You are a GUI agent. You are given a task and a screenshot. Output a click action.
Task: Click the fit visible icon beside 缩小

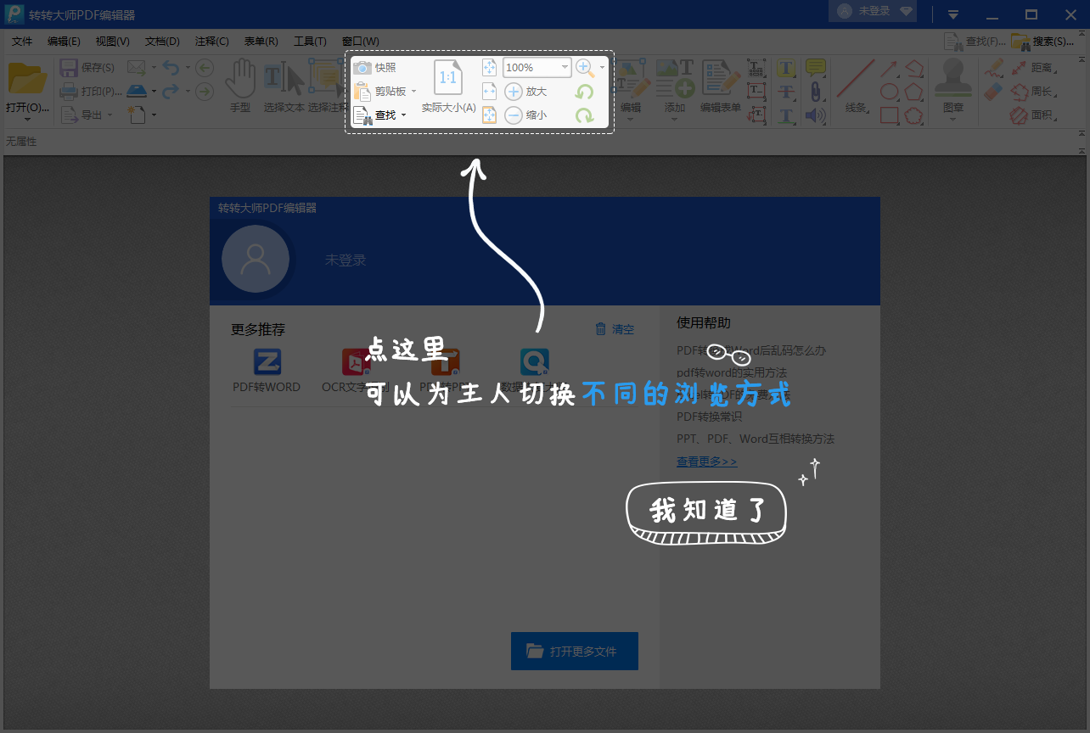tap(489, 115)
